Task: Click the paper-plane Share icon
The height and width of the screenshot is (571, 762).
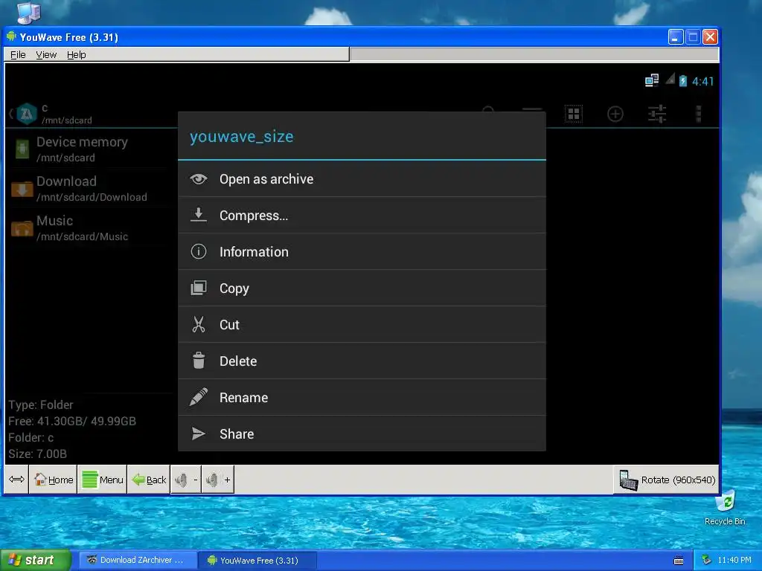Action: pyautogui.click(x=198, y=433)
